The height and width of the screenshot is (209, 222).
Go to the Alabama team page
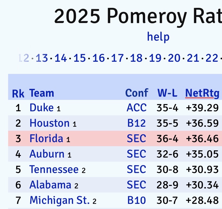pyautogui.click(x=50, y=185)
